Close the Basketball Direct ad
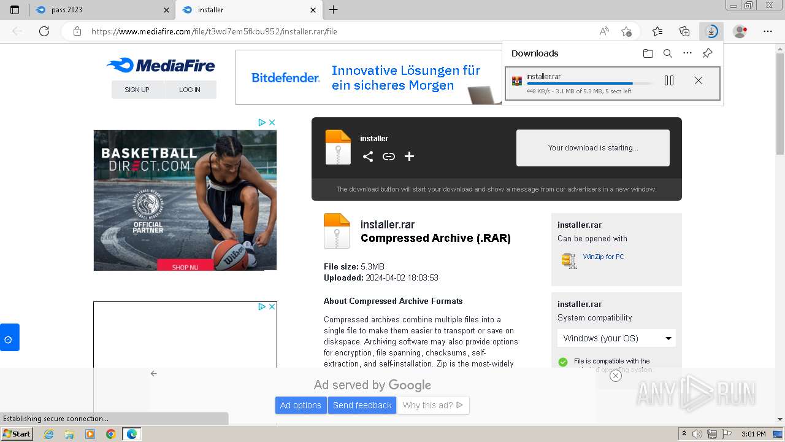785x442 pixels. [272, 122]
